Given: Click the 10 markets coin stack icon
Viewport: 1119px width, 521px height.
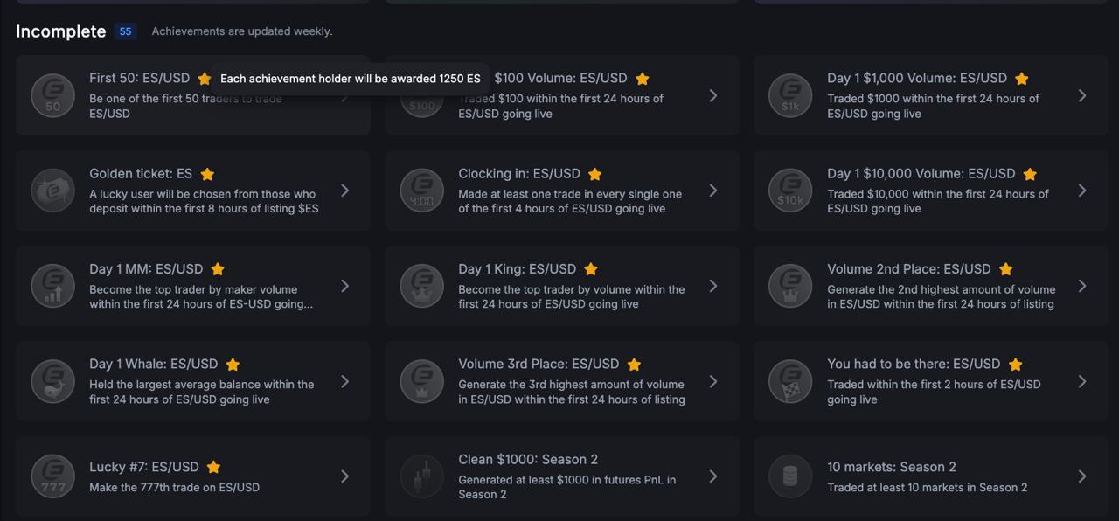Looking at the screenshot, I should coord(790,476).
